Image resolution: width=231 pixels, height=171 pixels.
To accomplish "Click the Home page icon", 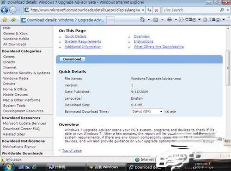I will tap(142, 20).
